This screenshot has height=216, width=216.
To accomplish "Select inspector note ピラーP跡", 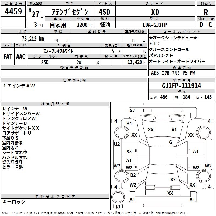I will pos(13,167).
